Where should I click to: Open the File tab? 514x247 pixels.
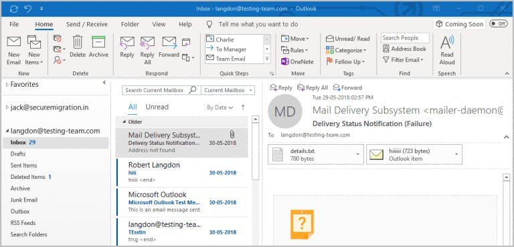click(14, 24)
